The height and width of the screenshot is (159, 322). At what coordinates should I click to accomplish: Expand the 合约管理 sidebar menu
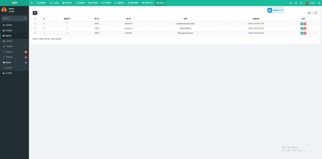[x=14, y=73]
